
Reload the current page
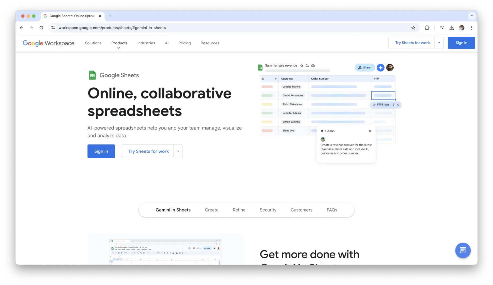41,28
